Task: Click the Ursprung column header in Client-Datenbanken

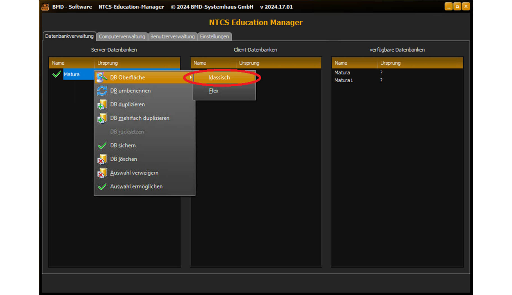Action: pos(249,63)
